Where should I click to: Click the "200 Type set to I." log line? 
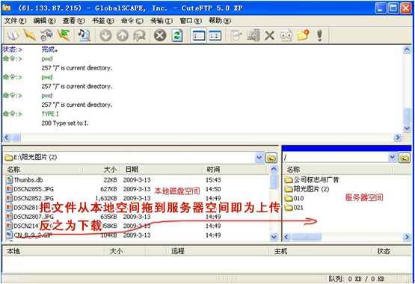coord(65,123)
